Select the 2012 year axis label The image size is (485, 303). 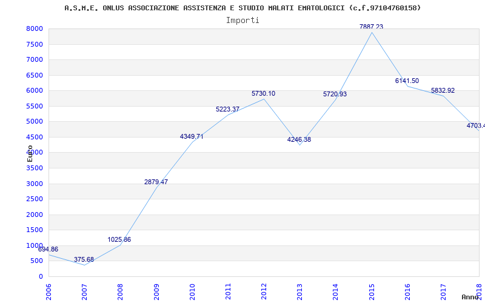coord(264,291)
